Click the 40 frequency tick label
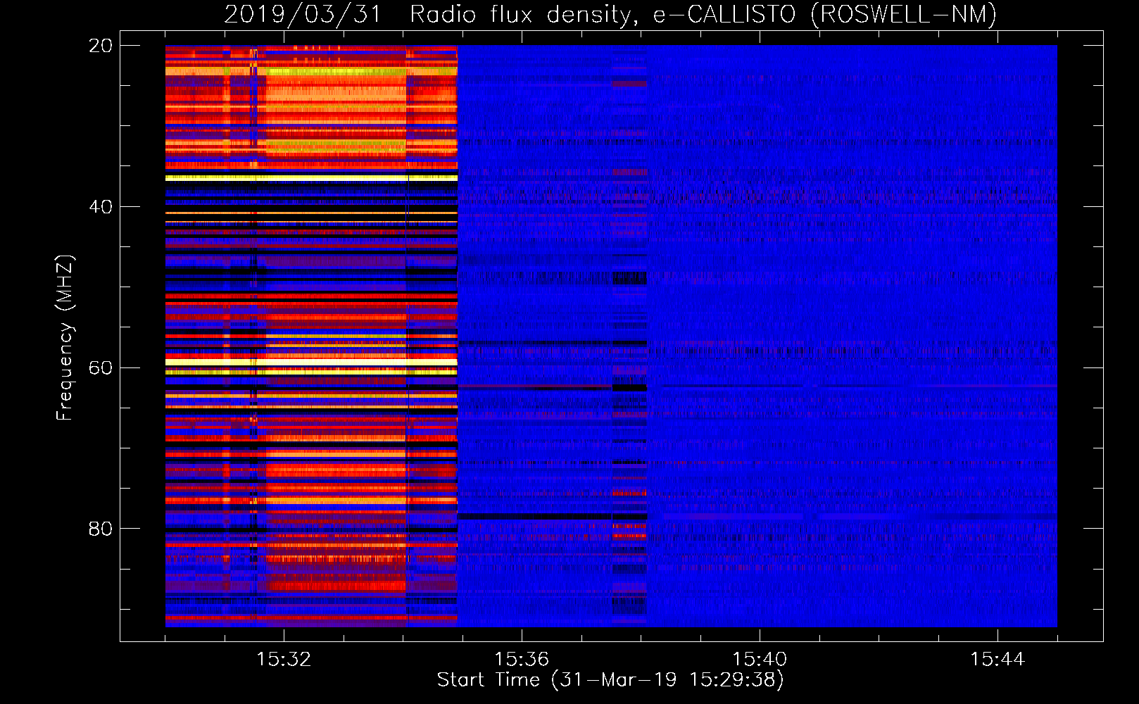Screen dimensions: 1139x704 pyautogui.click(x=101, y=207)
